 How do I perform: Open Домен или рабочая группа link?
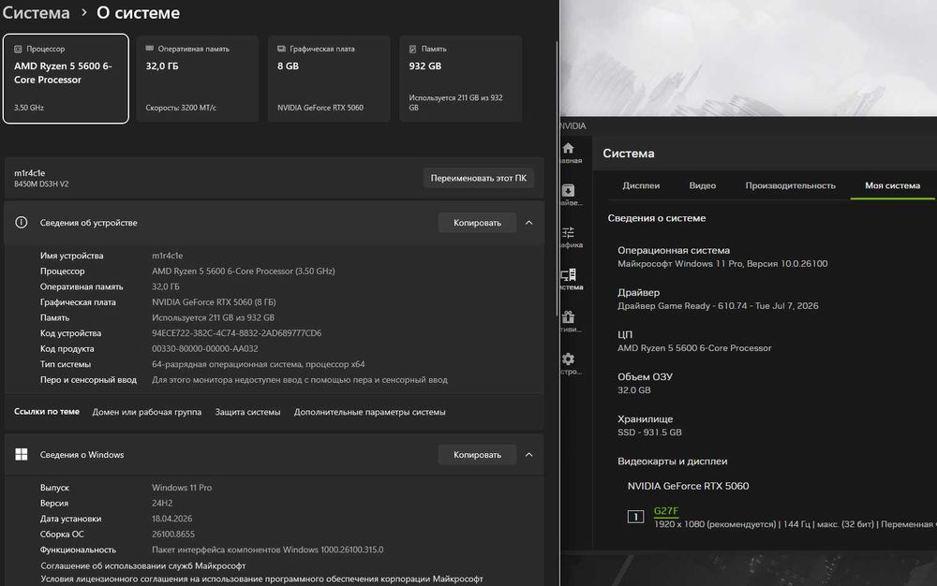click(146, 412)
